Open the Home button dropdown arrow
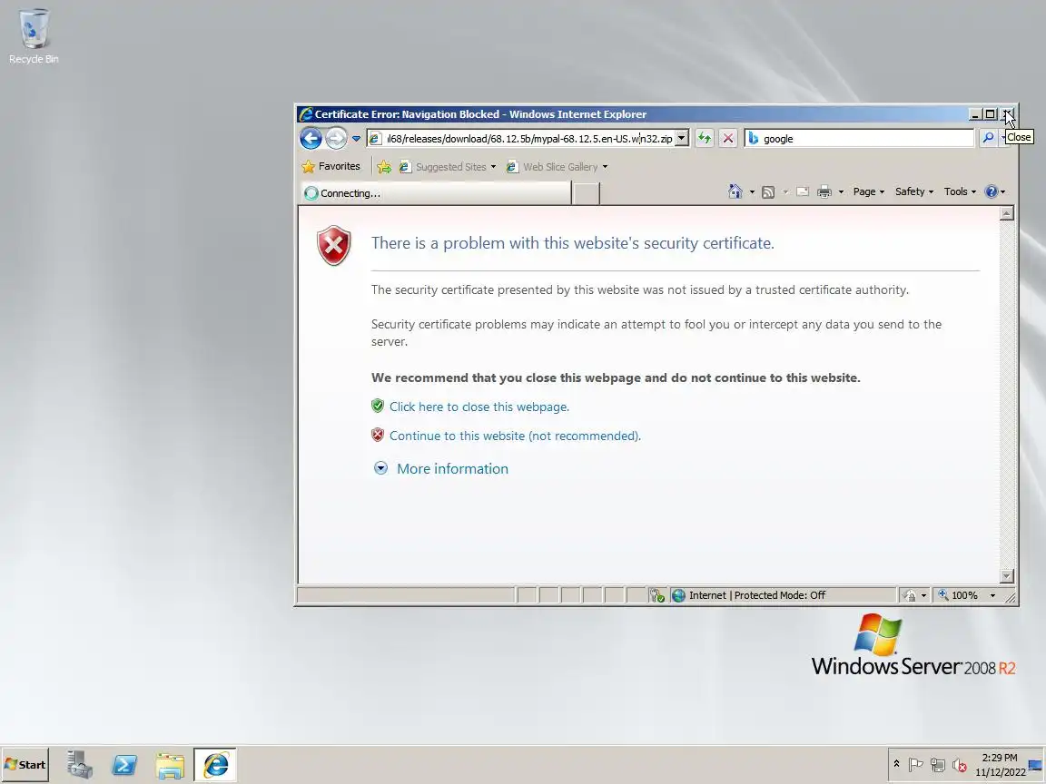 pos(752,192)
